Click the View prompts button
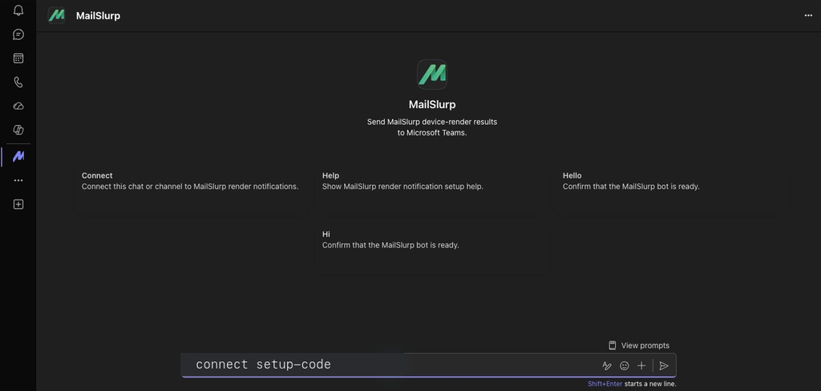The width and height of the screenshot is (821, 391). tap(639, 345)
